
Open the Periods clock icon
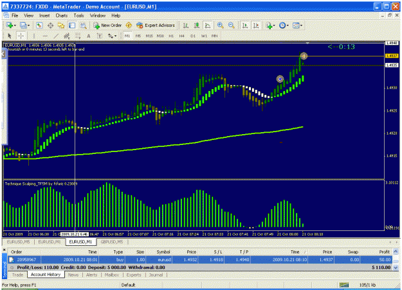282,25
